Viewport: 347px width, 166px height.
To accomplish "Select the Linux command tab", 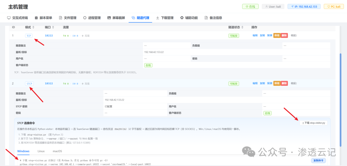I will coord(41,152).
